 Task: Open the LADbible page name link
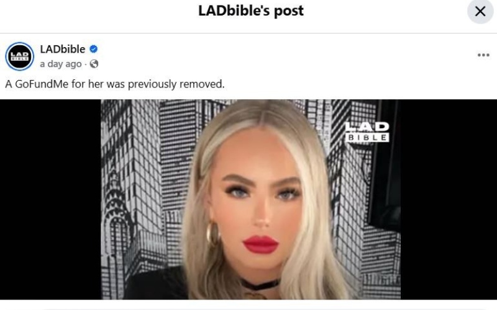pos(63,49)
